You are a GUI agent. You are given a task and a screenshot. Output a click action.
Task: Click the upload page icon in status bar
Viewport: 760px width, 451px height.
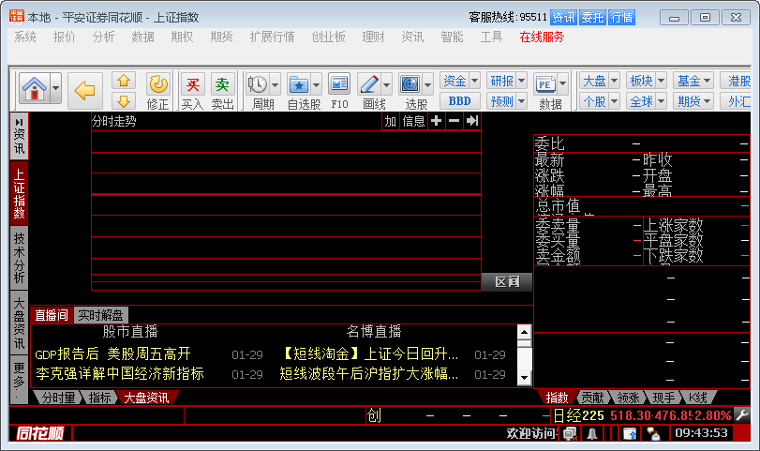point(629,433)
